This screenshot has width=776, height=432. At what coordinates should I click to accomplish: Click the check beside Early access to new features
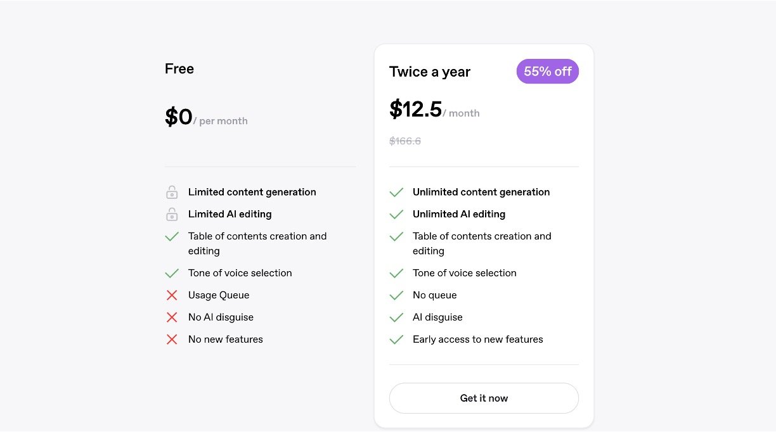point(396,340)
